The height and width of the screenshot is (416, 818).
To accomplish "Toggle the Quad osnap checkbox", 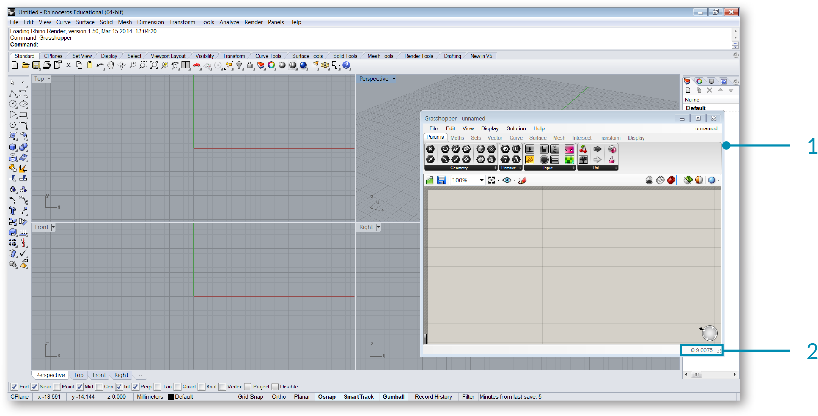I will [x=178, y=387].
